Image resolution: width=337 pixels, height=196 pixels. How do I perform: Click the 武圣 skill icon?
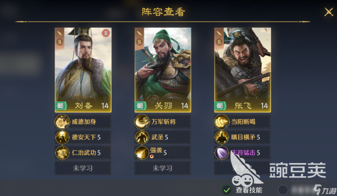tap(142, 137)
